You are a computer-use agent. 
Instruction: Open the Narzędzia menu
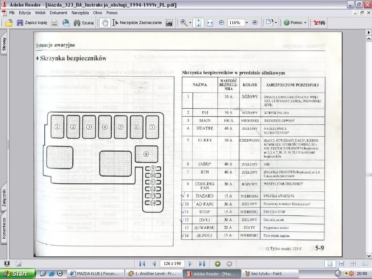pyautogui.click(x=80, y=13)
